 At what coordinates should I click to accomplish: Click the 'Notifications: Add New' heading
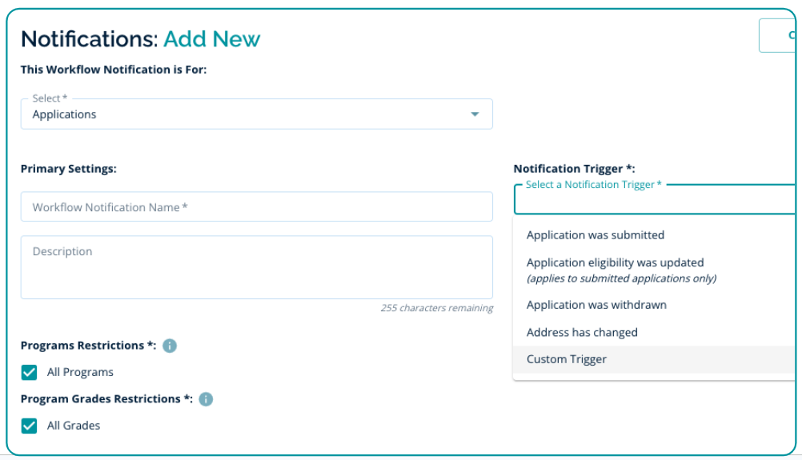(141, 38)
